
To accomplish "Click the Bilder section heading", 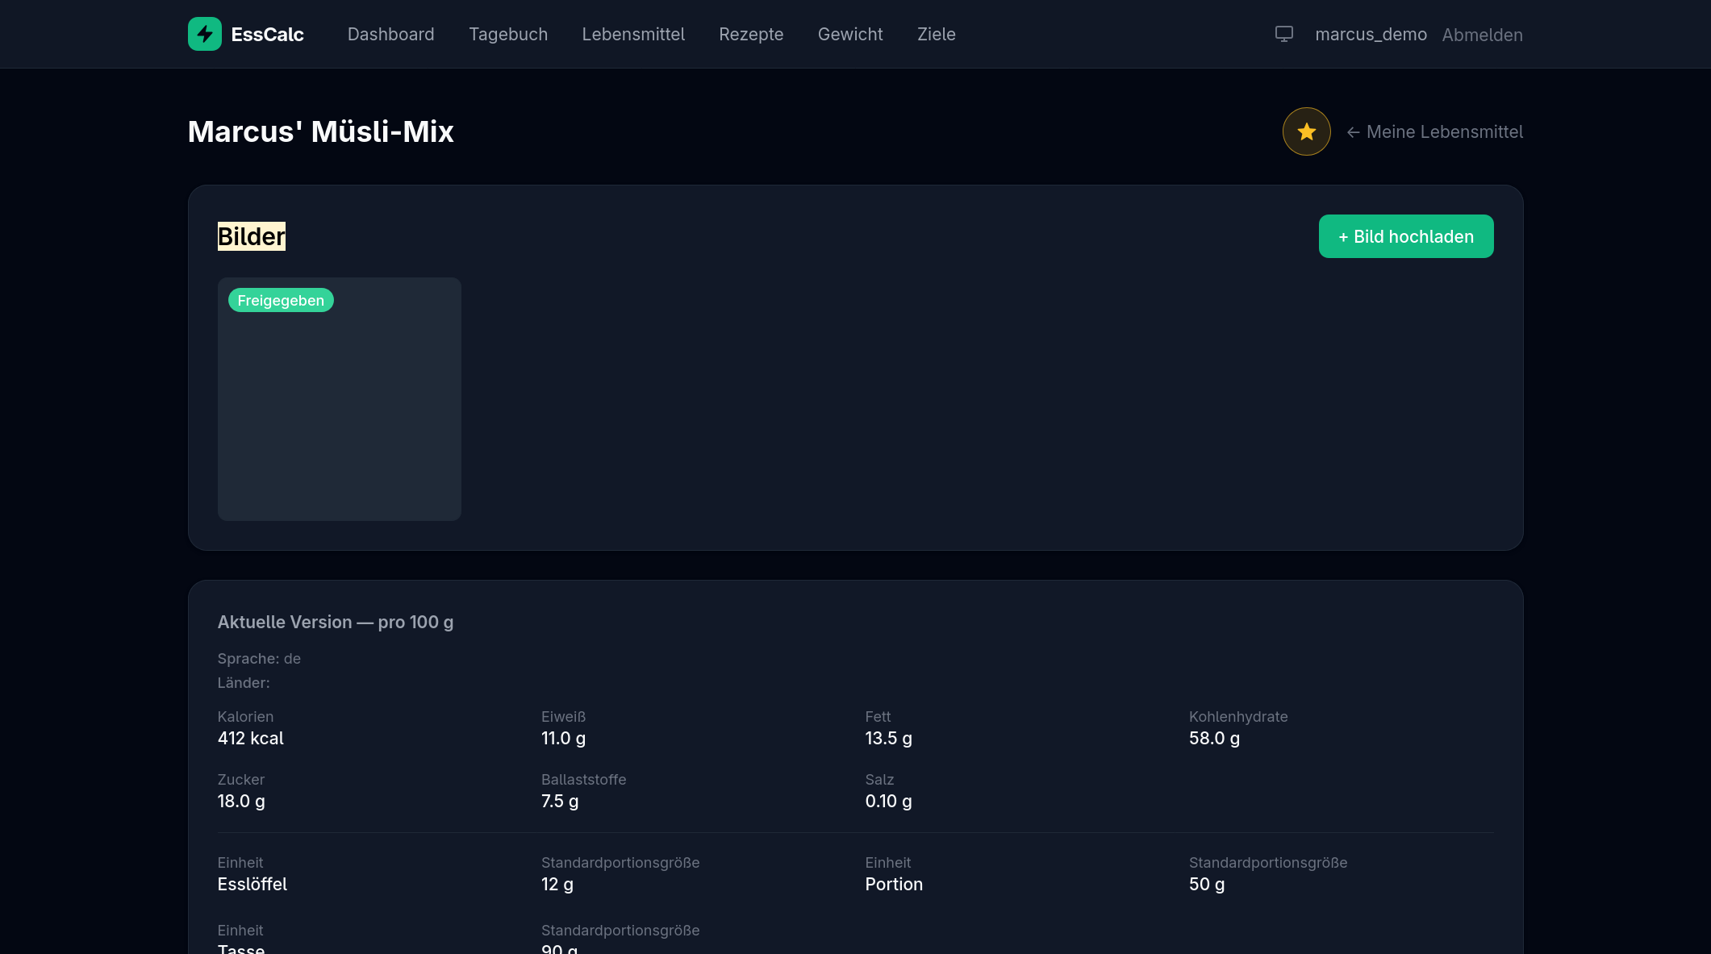I will coord(252,236).
